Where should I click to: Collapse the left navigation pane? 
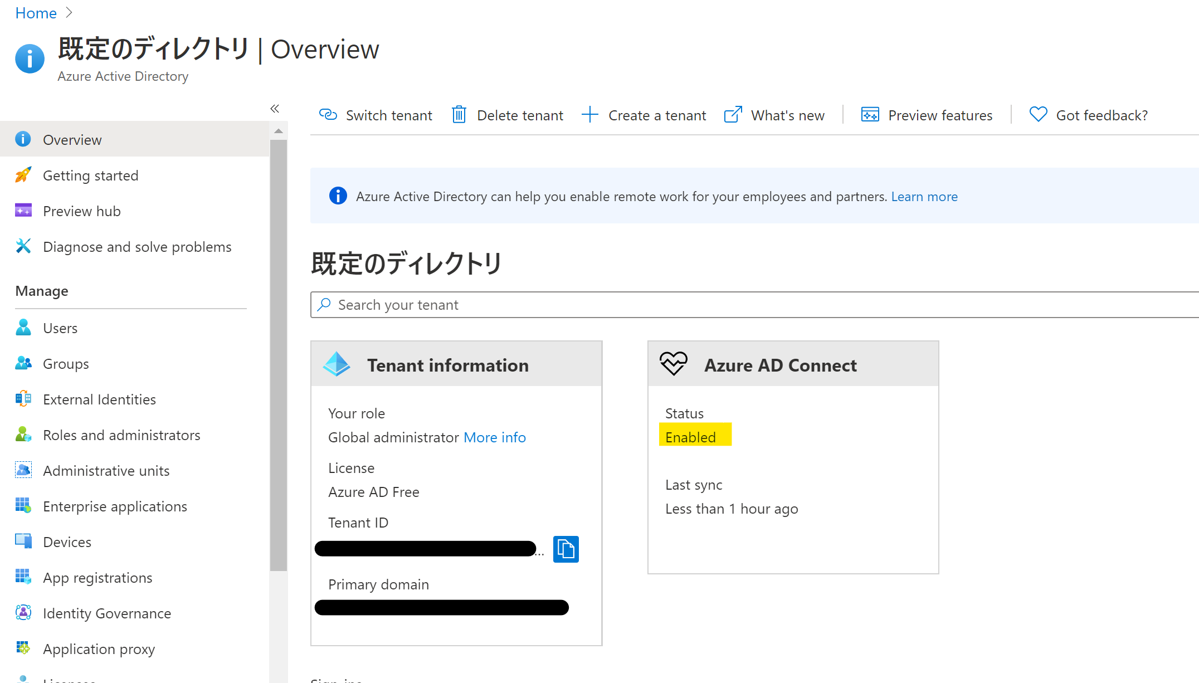[274, 109]
